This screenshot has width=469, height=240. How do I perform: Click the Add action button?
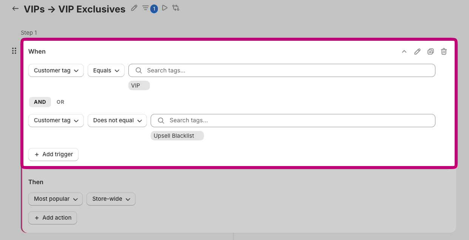pyautogui.click(x=52, y=218)
